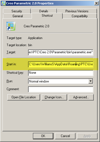Switch to the Security tab
Viewport: 100px width, 142px height.
coord(17,11)
